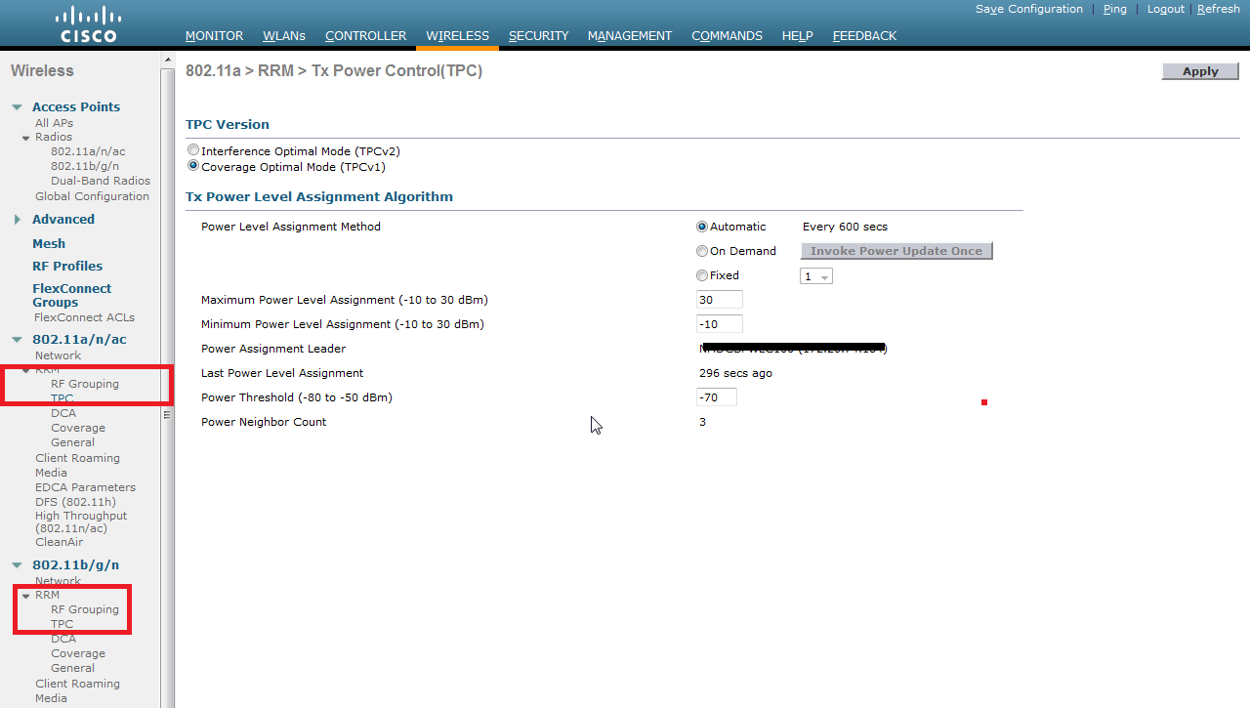This screenshot has height=708, width=1250.
Task: Click the Maximum Power Level input field
Action: [x=720, y=300]
